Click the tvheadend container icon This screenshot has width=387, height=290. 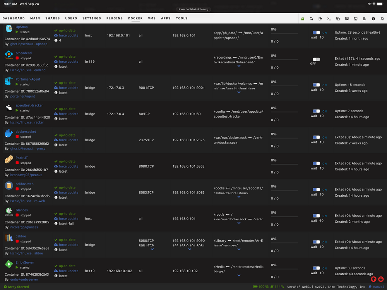point(9,55)
